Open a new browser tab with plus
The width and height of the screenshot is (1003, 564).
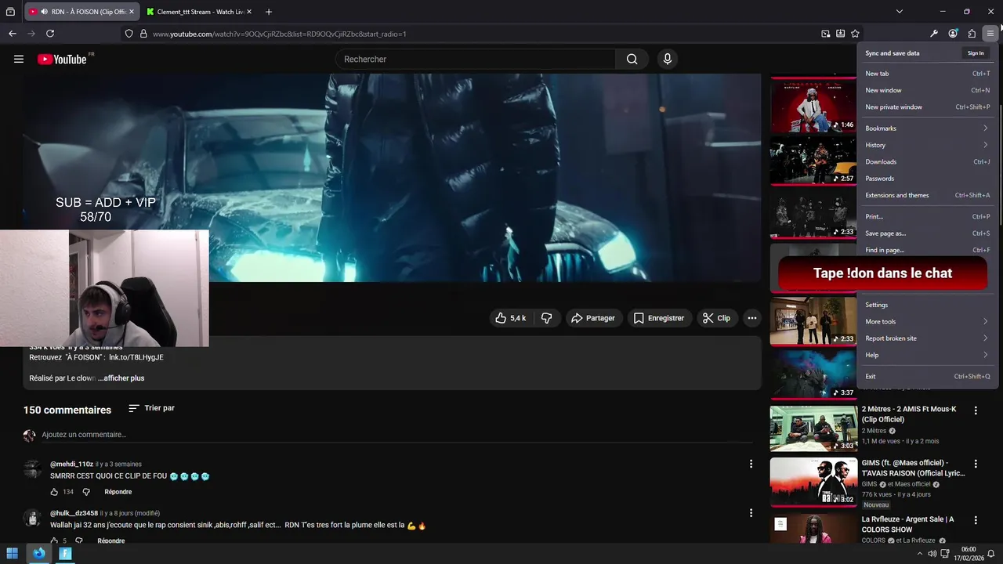coord(269,12)
